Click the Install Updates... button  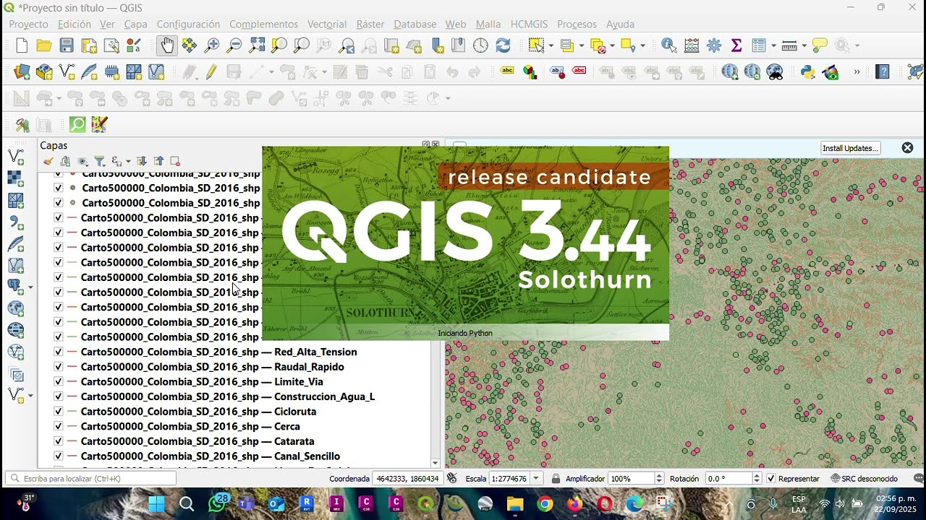851,147
